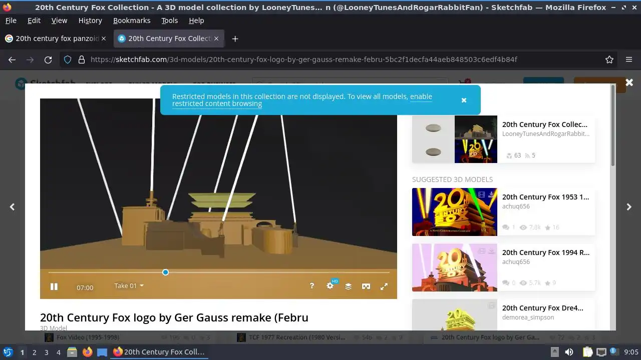641x360 pixels.
Task: Open the Firefox hamburger application menu
Action: (629, 59)
